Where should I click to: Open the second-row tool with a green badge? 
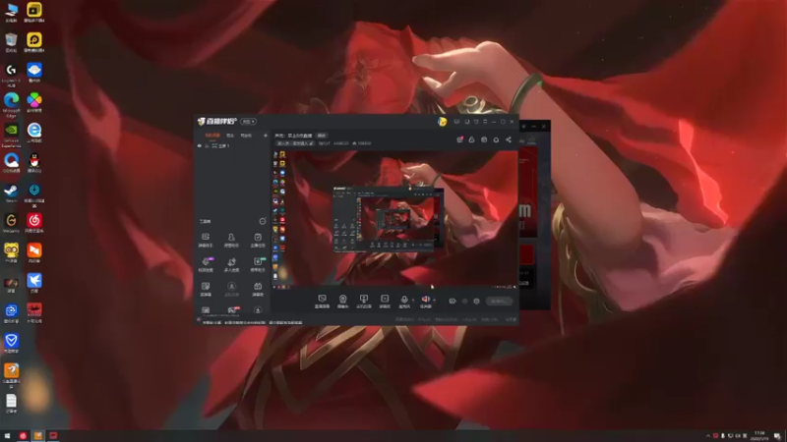(x=258, y=264)
